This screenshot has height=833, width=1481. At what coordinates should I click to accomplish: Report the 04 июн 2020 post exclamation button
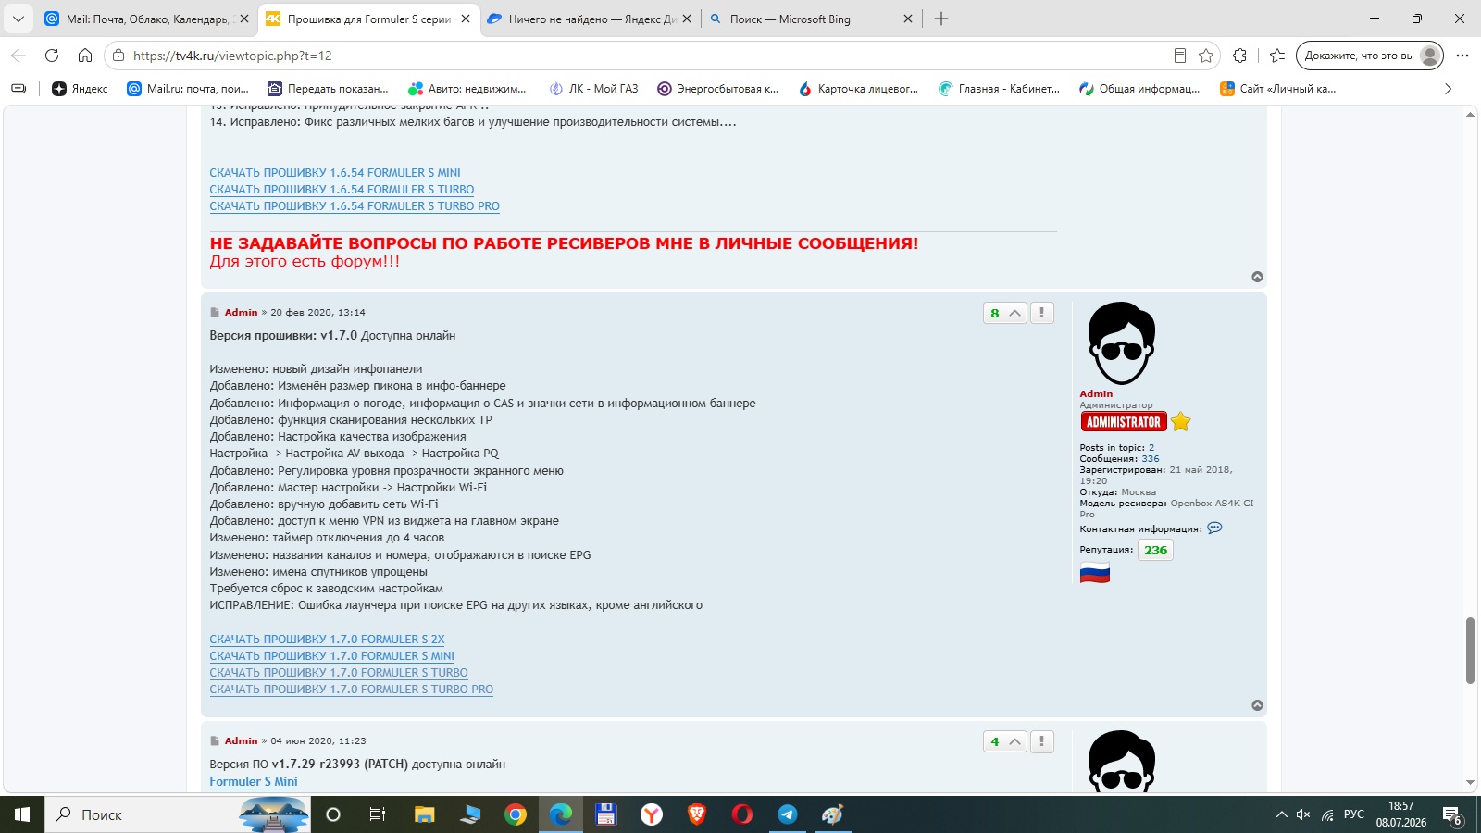[1041, 741]
